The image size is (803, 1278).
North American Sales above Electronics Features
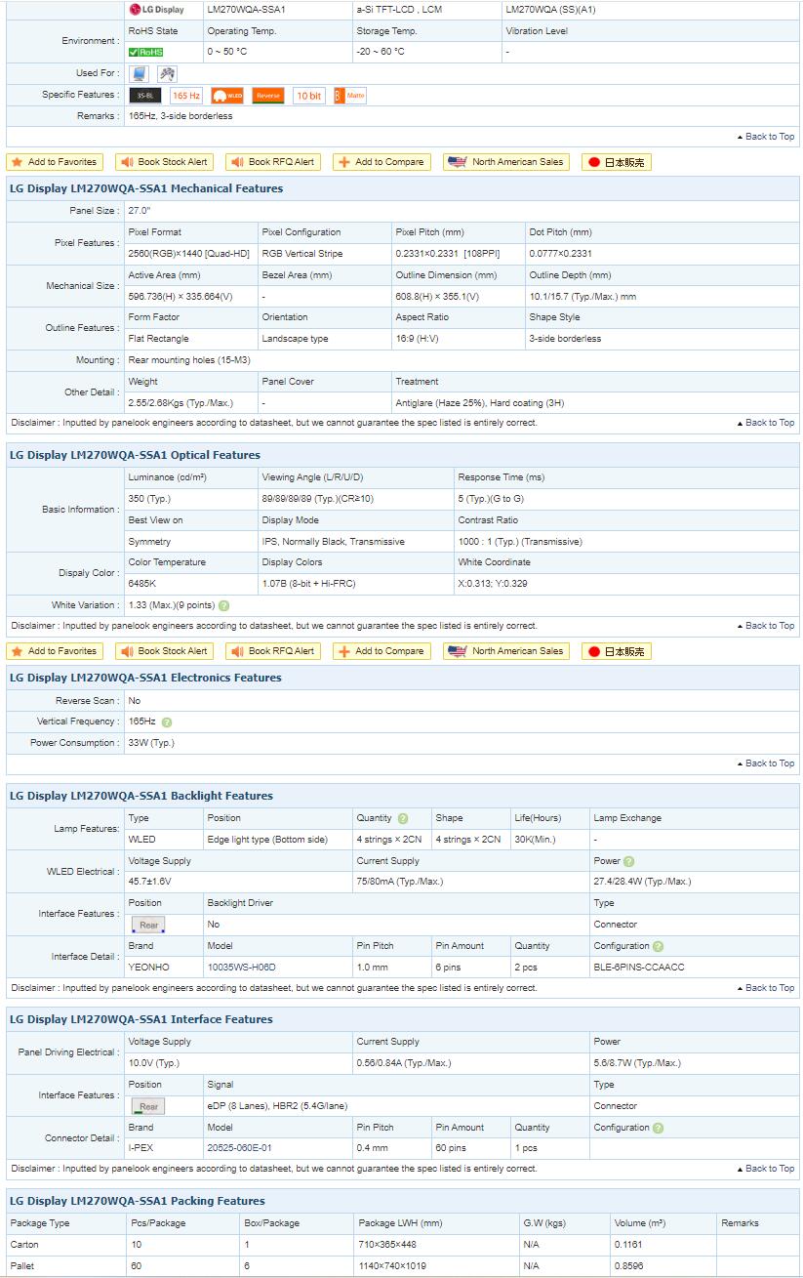click(506, 651)
